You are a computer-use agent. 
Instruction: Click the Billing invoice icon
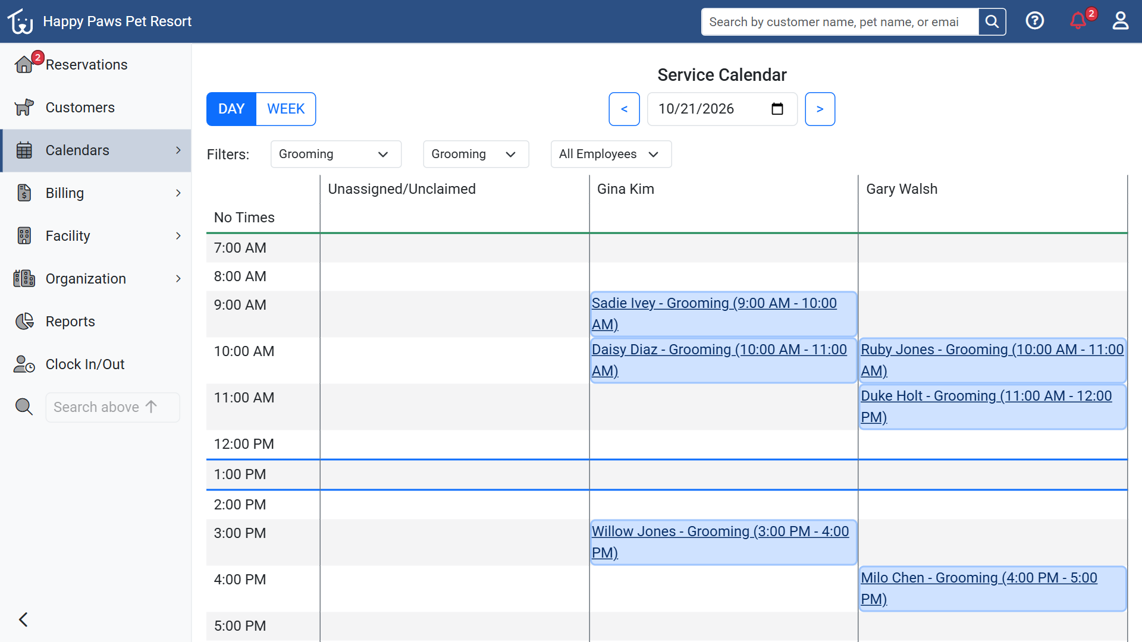pos(24,193)
